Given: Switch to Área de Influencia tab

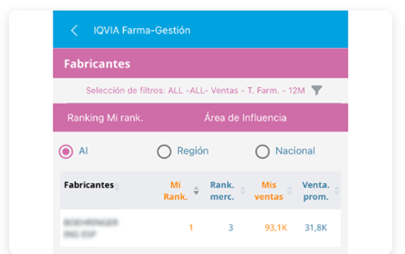Looking at the screenshot, I should (x=245, y=118).
